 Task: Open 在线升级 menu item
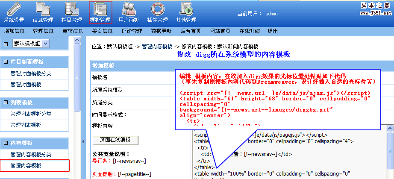(x=250, y=31)
